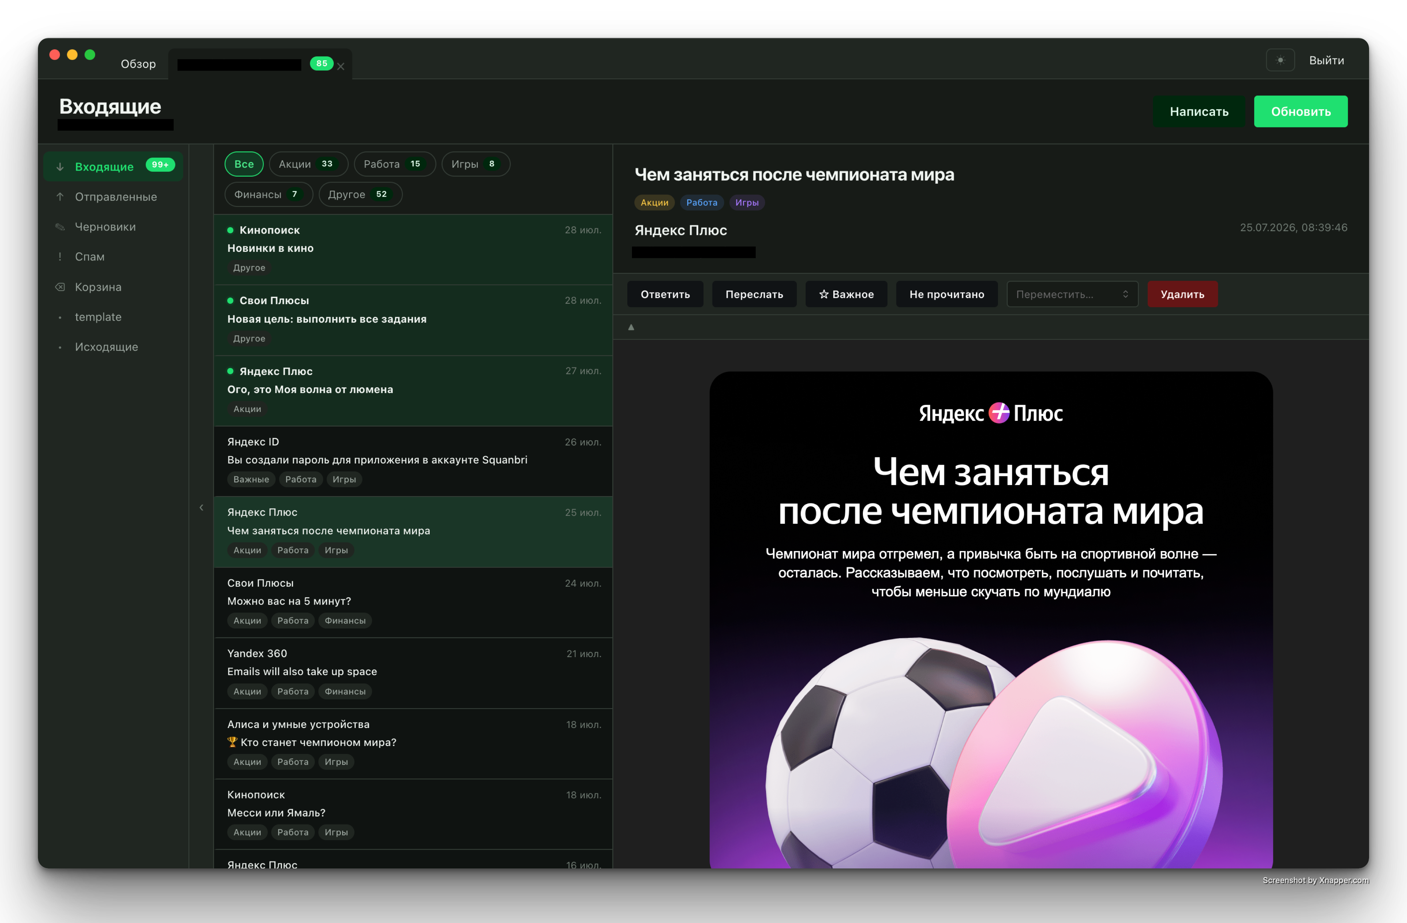Open the Исходящие folder

point(113,347)
